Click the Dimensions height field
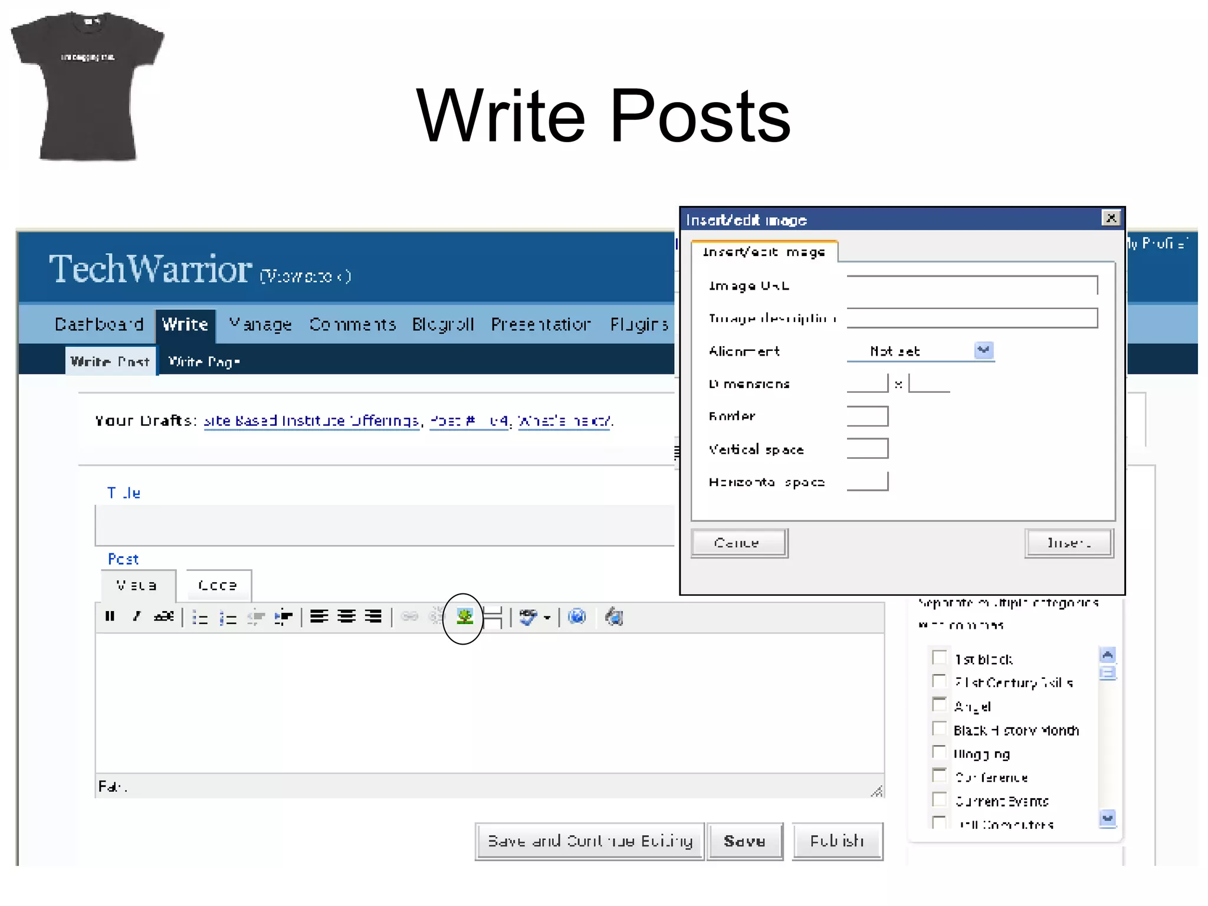This screenshot has height=906, width=1208. pos(930,383)
